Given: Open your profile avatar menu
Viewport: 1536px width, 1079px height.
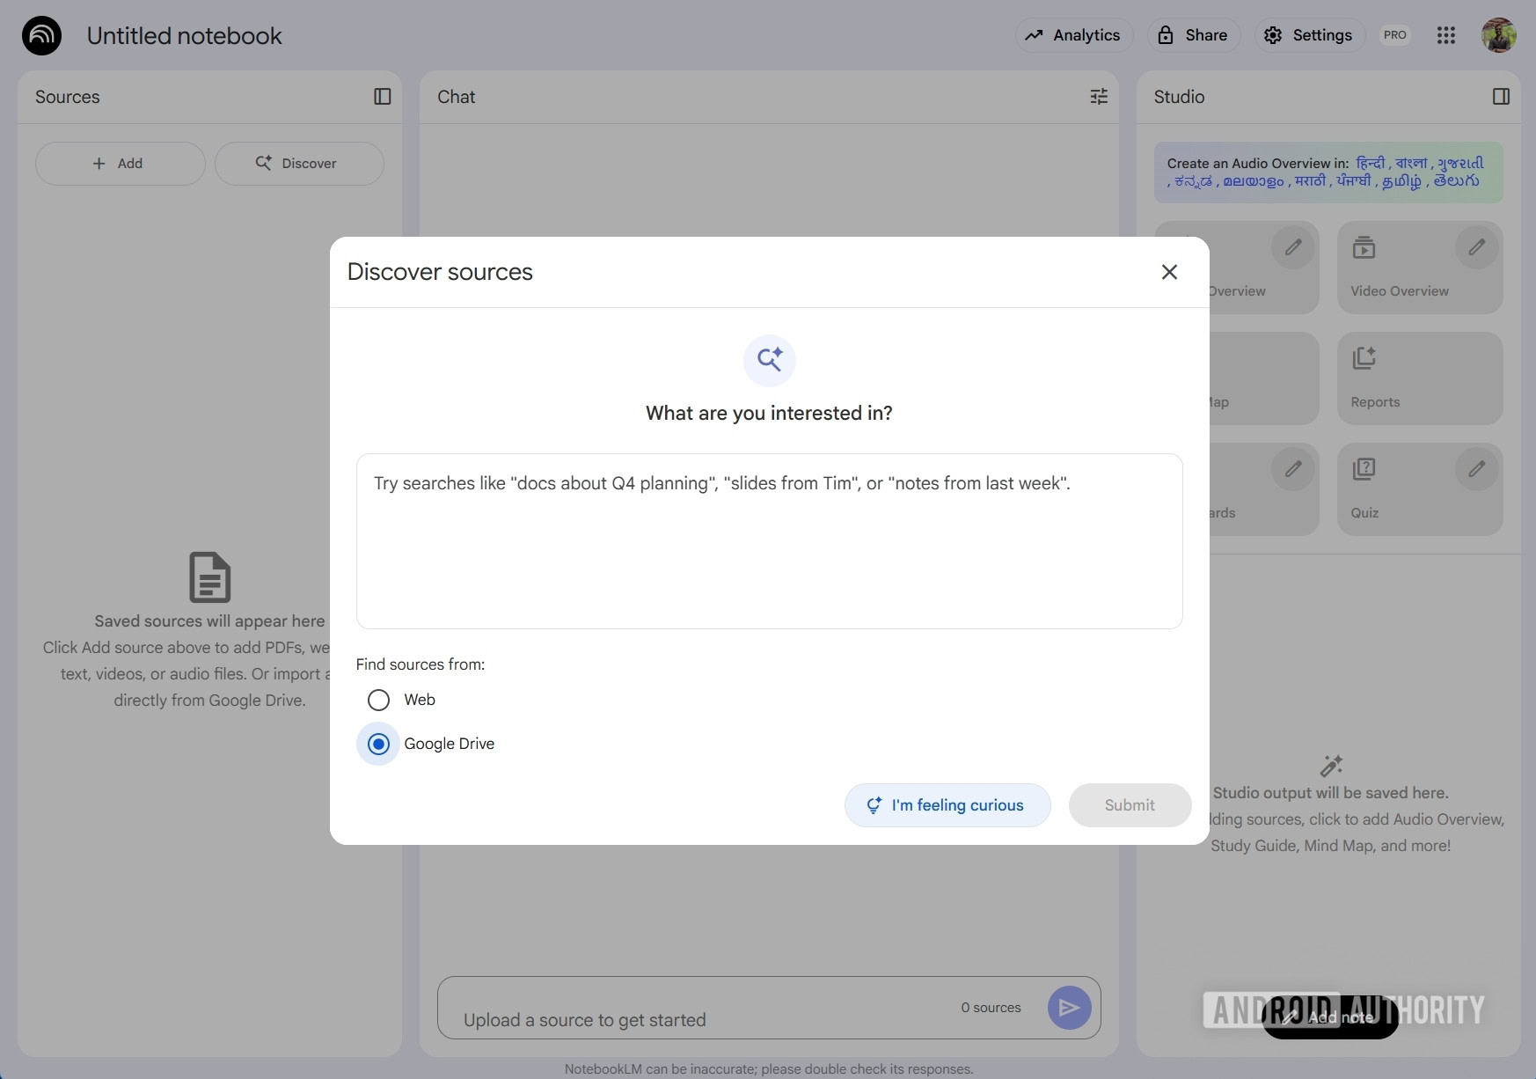Looking at the screenshot, I should (1499, 35).
